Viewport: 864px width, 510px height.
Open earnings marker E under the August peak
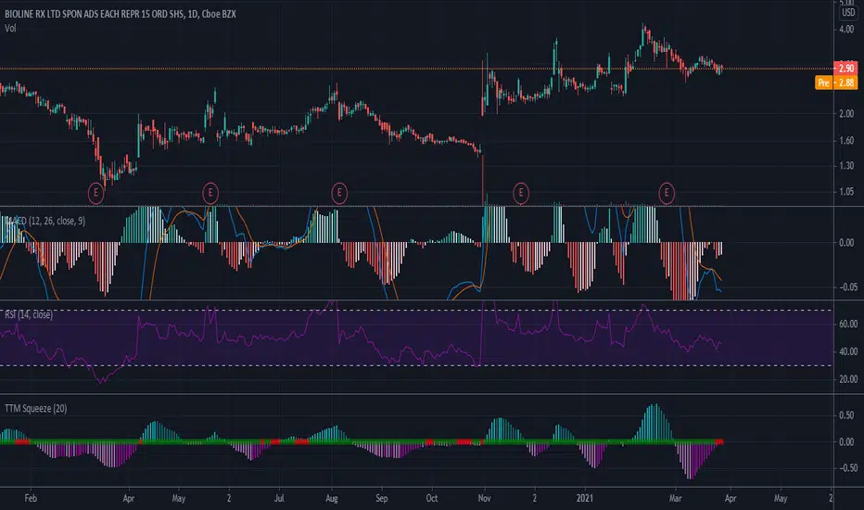click(x=339, y=193)
